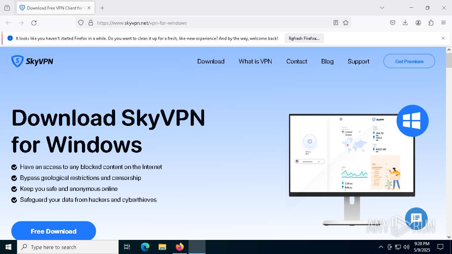Image resolution: width=452 pixels, height=254 pixels.
Task: Click 'Keep you safe and anonymous online' text
Action: pos(69,189)
